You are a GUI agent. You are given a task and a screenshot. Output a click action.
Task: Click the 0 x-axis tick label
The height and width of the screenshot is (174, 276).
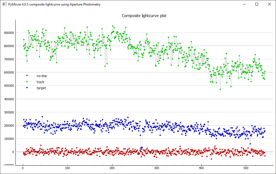(x=23, y=168)
